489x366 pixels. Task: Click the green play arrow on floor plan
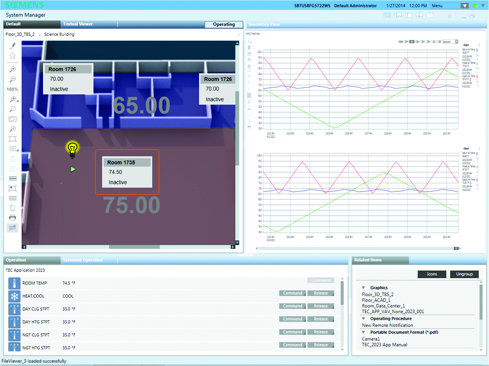point(73,169)
